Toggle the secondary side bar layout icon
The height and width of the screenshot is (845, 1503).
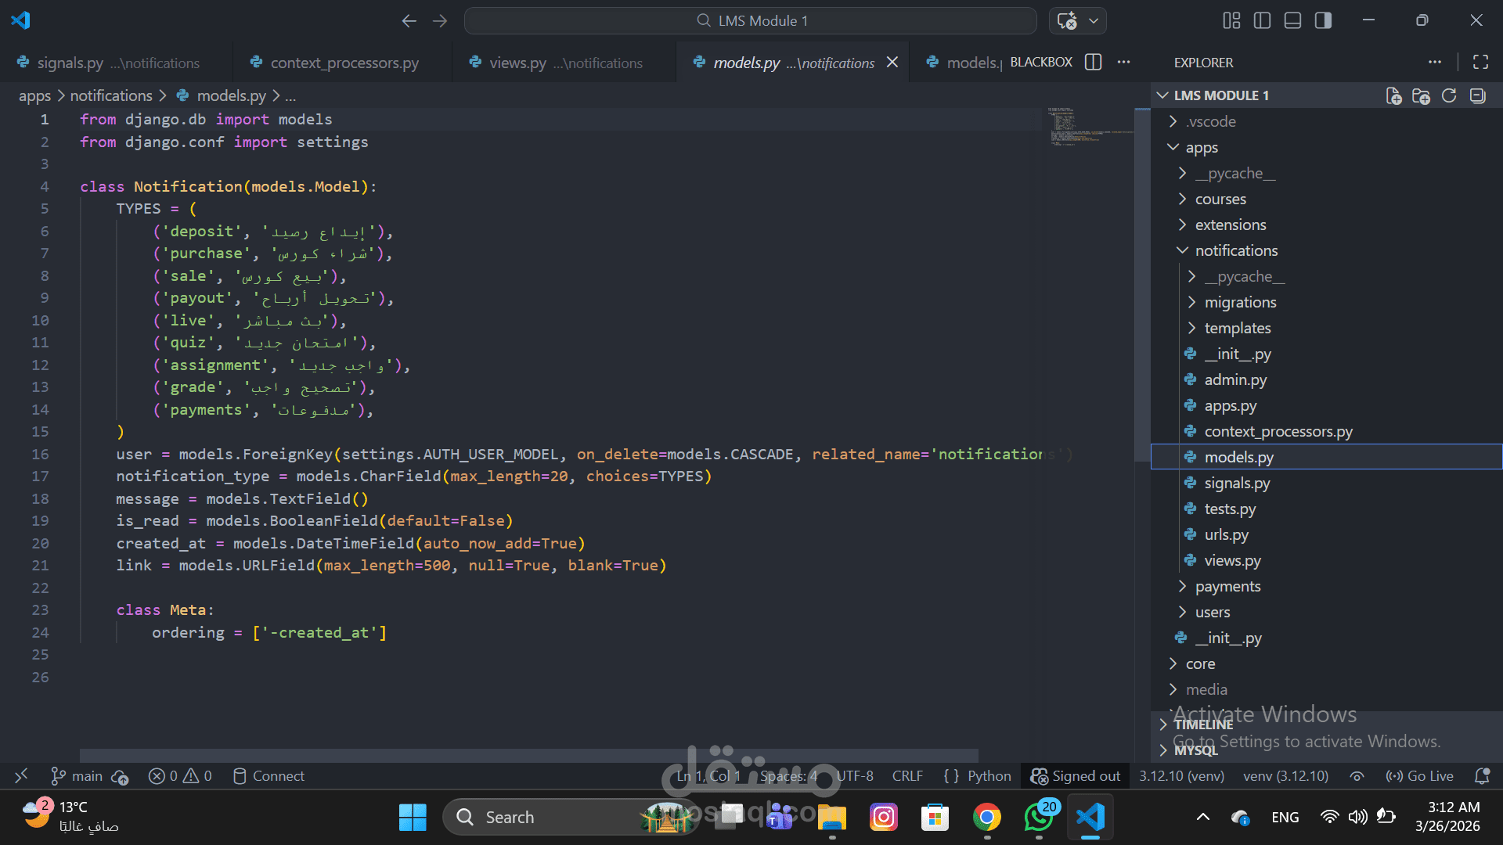coord(1323,20)
